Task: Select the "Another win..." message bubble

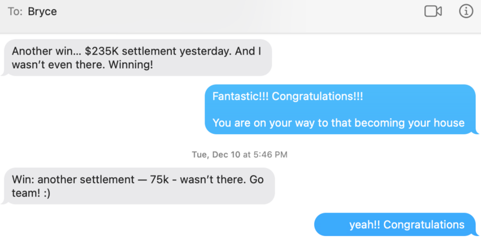Action: pos(137,57)
